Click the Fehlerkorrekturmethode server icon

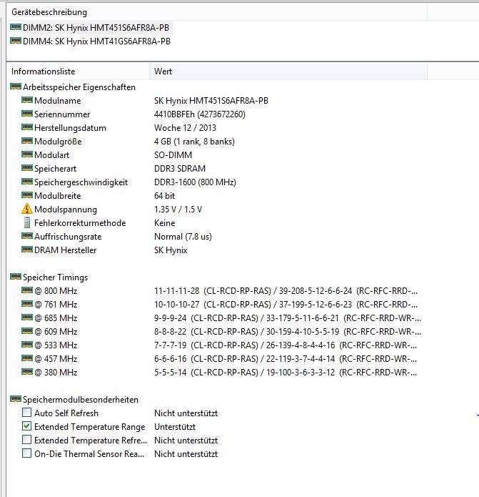tap(27, 222)
